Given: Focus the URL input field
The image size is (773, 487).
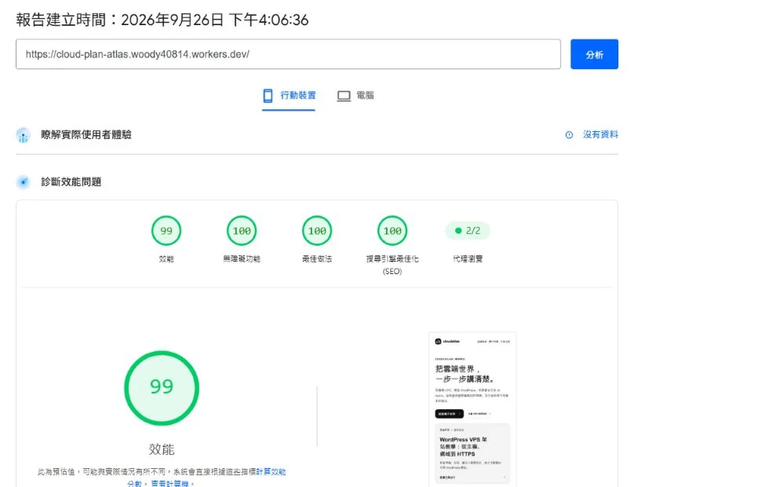Looking at the screenshot, I should point(288,54).
